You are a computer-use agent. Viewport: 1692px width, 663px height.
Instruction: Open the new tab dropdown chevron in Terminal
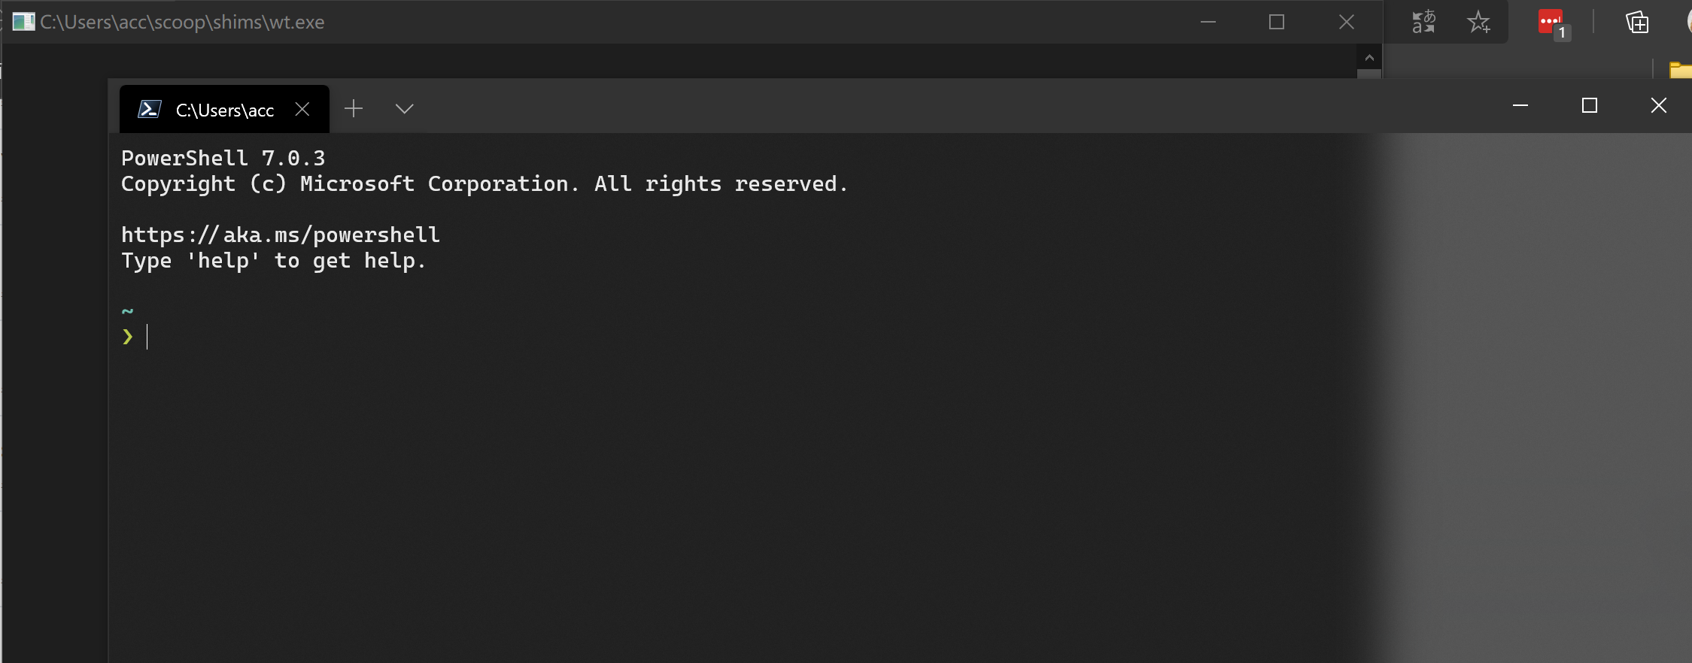(403, 108)
